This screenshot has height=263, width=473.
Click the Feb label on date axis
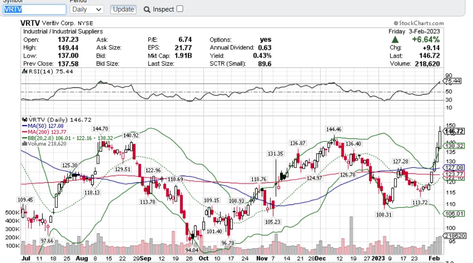[434, 259]
